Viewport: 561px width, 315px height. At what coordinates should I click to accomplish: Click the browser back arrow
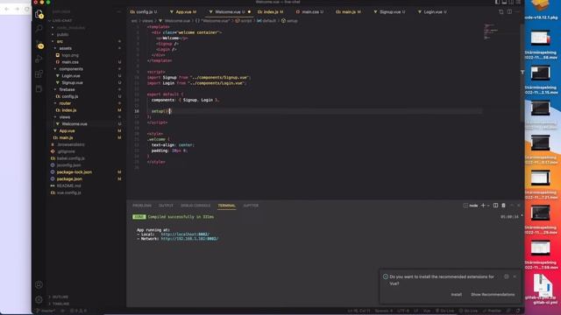point(7,9)
